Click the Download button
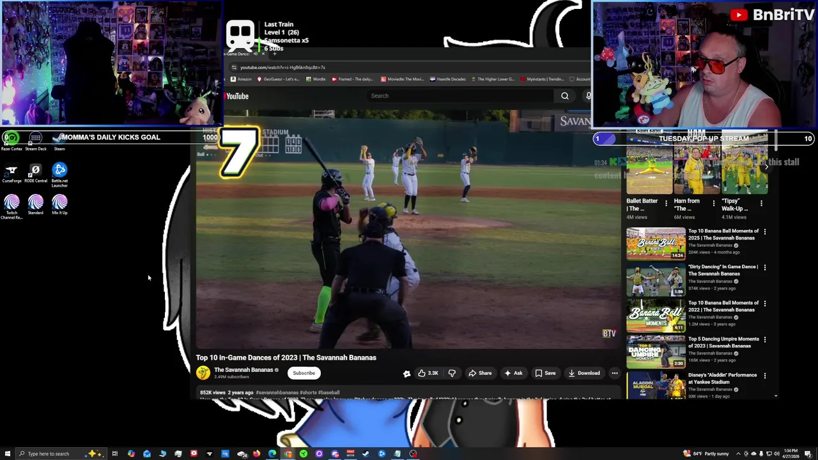 point(584,373)
